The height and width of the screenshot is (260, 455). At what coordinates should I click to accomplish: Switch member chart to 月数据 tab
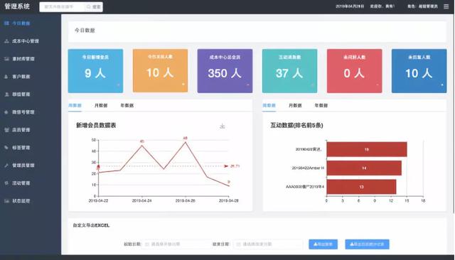coord(101,106)
